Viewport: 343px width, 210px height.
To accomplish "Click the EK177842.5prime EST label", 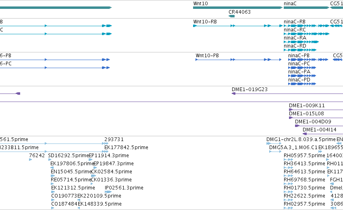I will coord(126,148).
